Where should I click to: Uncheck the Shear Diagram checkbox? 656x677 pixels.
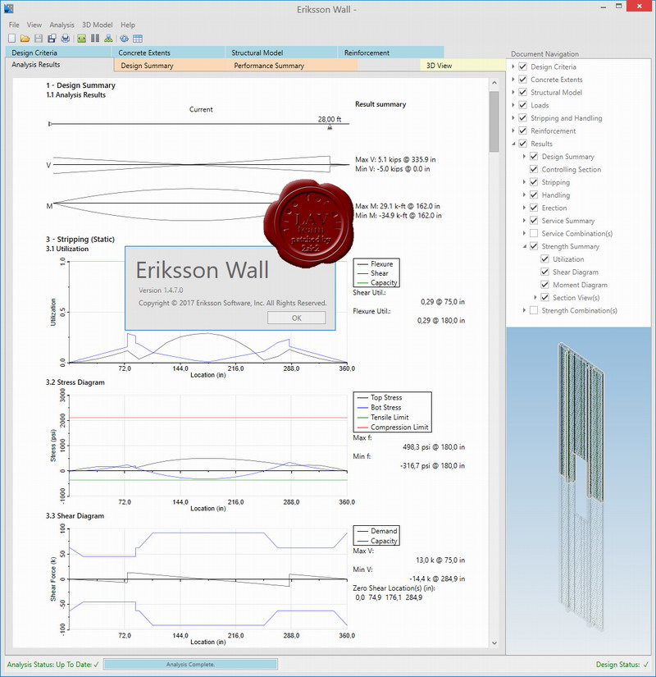coord(545,272)
